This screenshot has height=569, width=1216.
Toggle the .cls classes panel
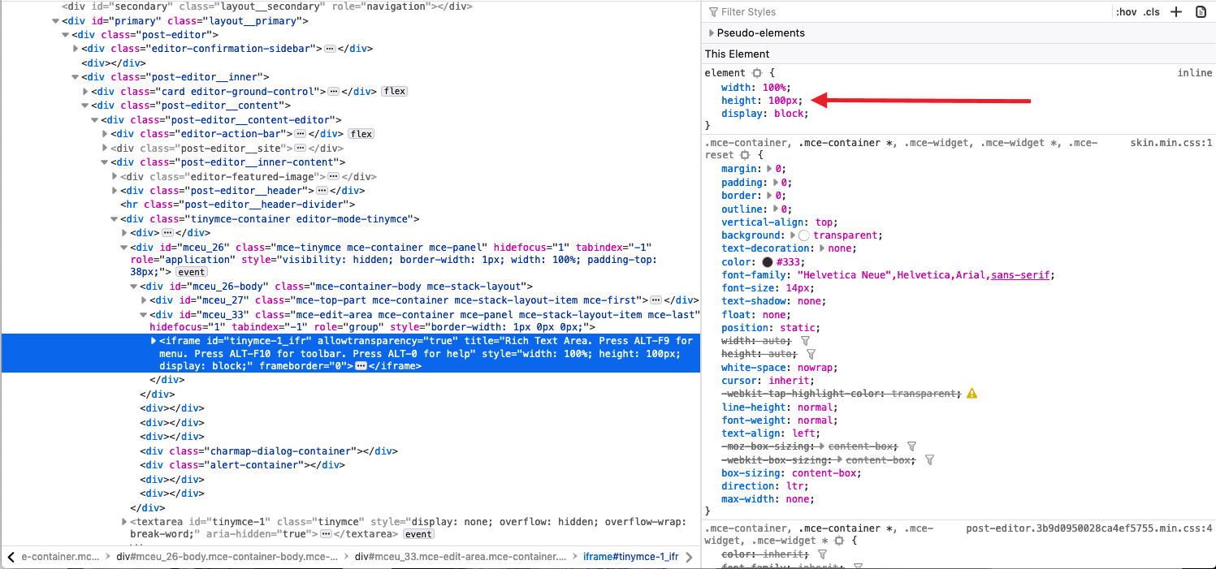(x=1152, y=12)
